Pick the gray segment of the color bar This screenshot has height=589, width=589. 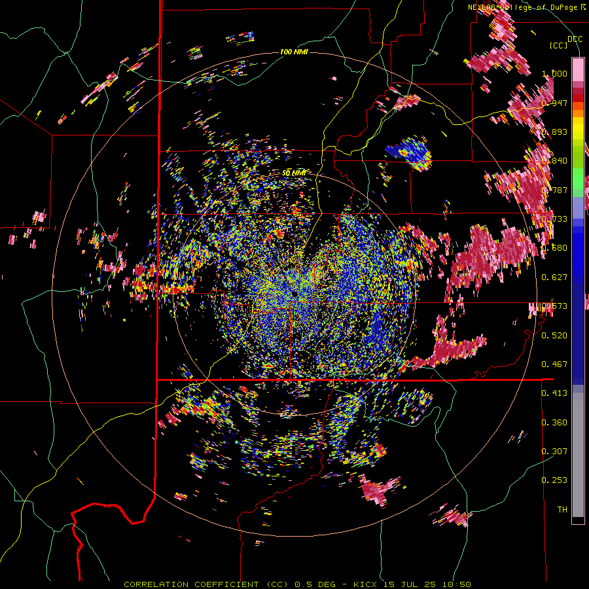(578, 455)
